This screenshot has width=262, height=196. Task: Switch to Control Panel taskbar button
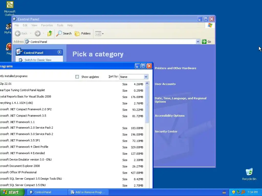[47, 192]
